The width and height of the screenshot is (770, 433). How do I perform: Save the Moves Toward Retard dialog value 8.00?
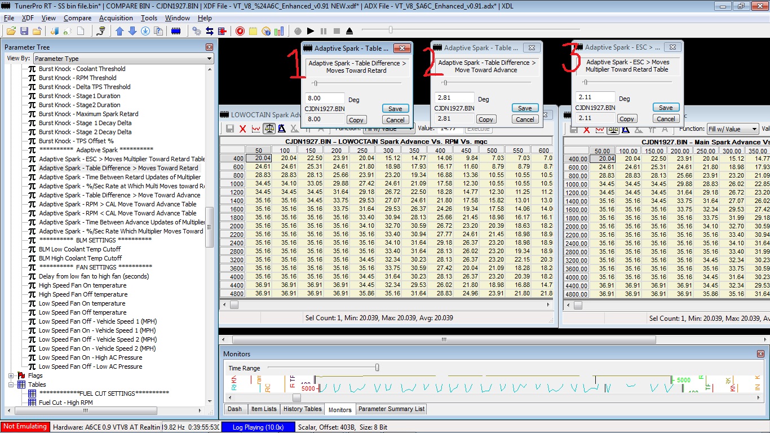pos(395,109)
